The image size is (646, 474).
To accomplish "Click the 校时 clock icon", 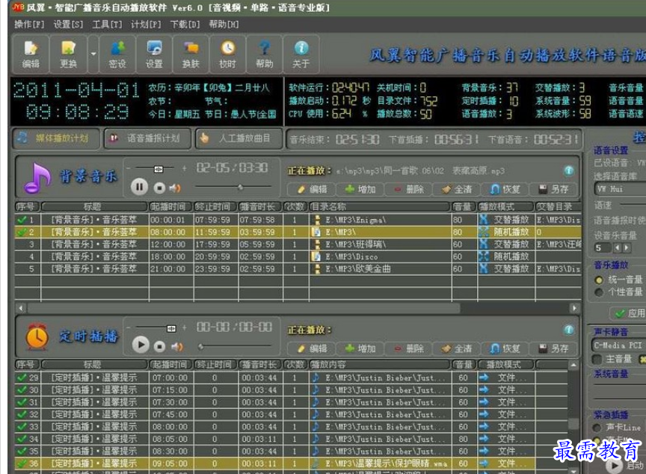I will tap(227, 54).
